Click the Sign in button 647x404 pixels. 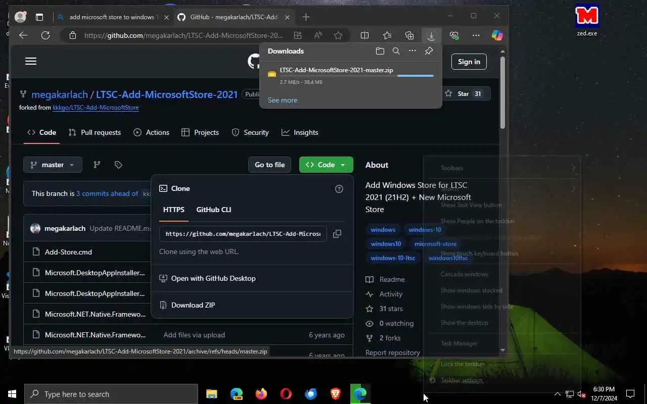pos(469,62)
